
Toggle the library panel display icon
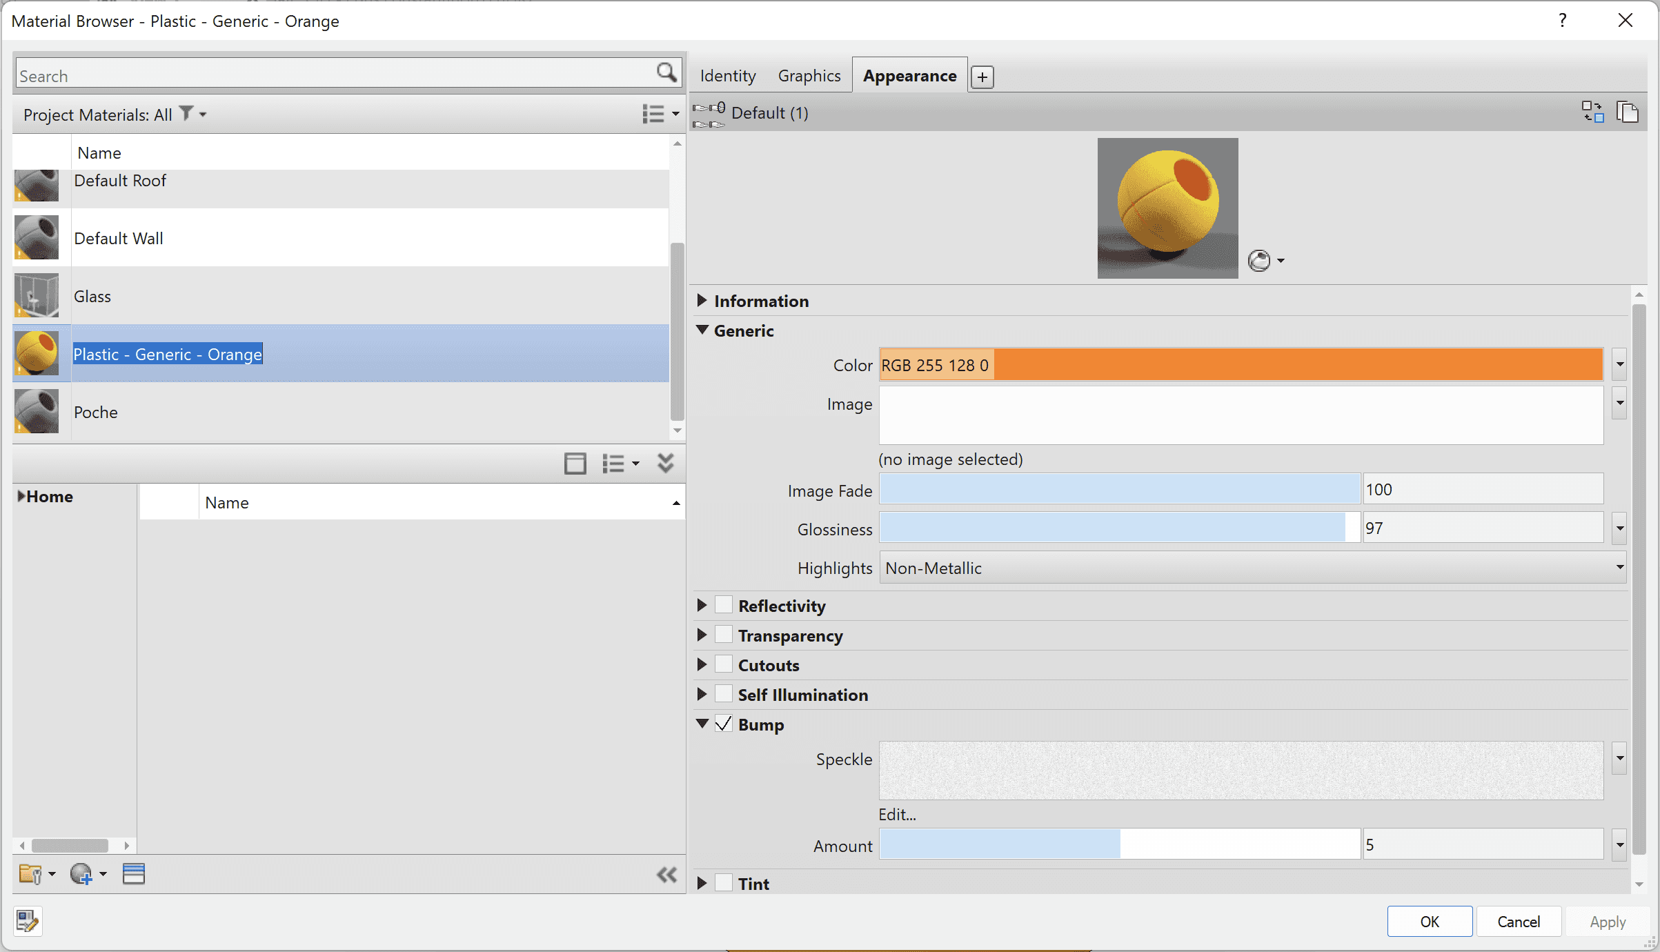coord(133,874)
